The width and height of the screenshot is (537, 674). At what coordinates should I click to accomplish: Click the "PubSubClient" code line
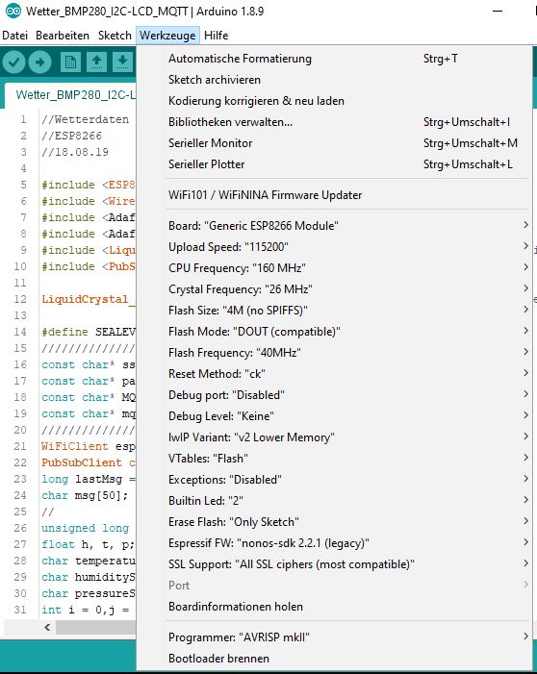tap(89, 462)
